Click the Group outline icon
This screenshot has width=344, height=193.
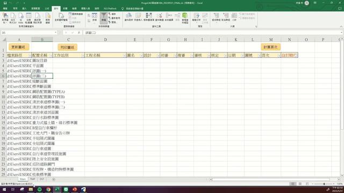click(x=216, y=17)
